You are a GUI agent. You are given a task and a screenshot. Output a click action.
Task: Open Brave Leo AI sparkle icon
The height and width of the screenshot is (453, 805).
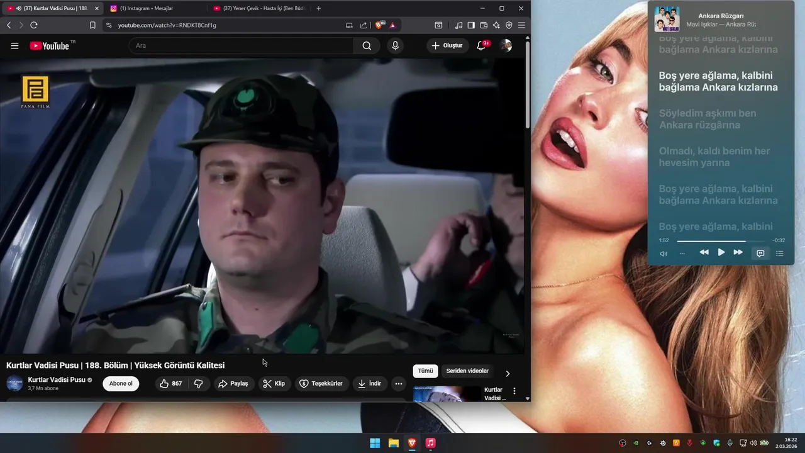(496, 25)
